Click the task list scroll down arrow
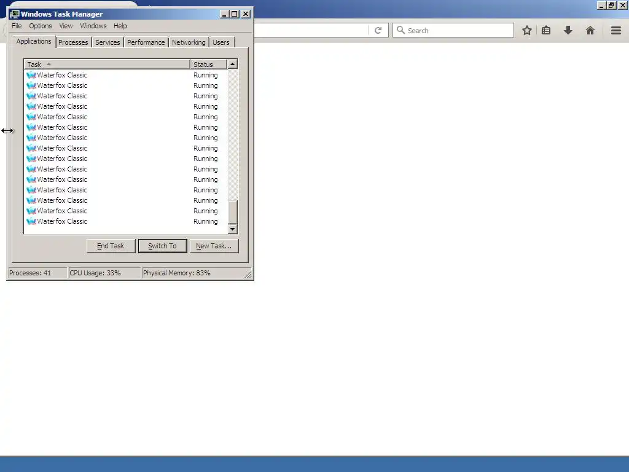 pos(232,229)
